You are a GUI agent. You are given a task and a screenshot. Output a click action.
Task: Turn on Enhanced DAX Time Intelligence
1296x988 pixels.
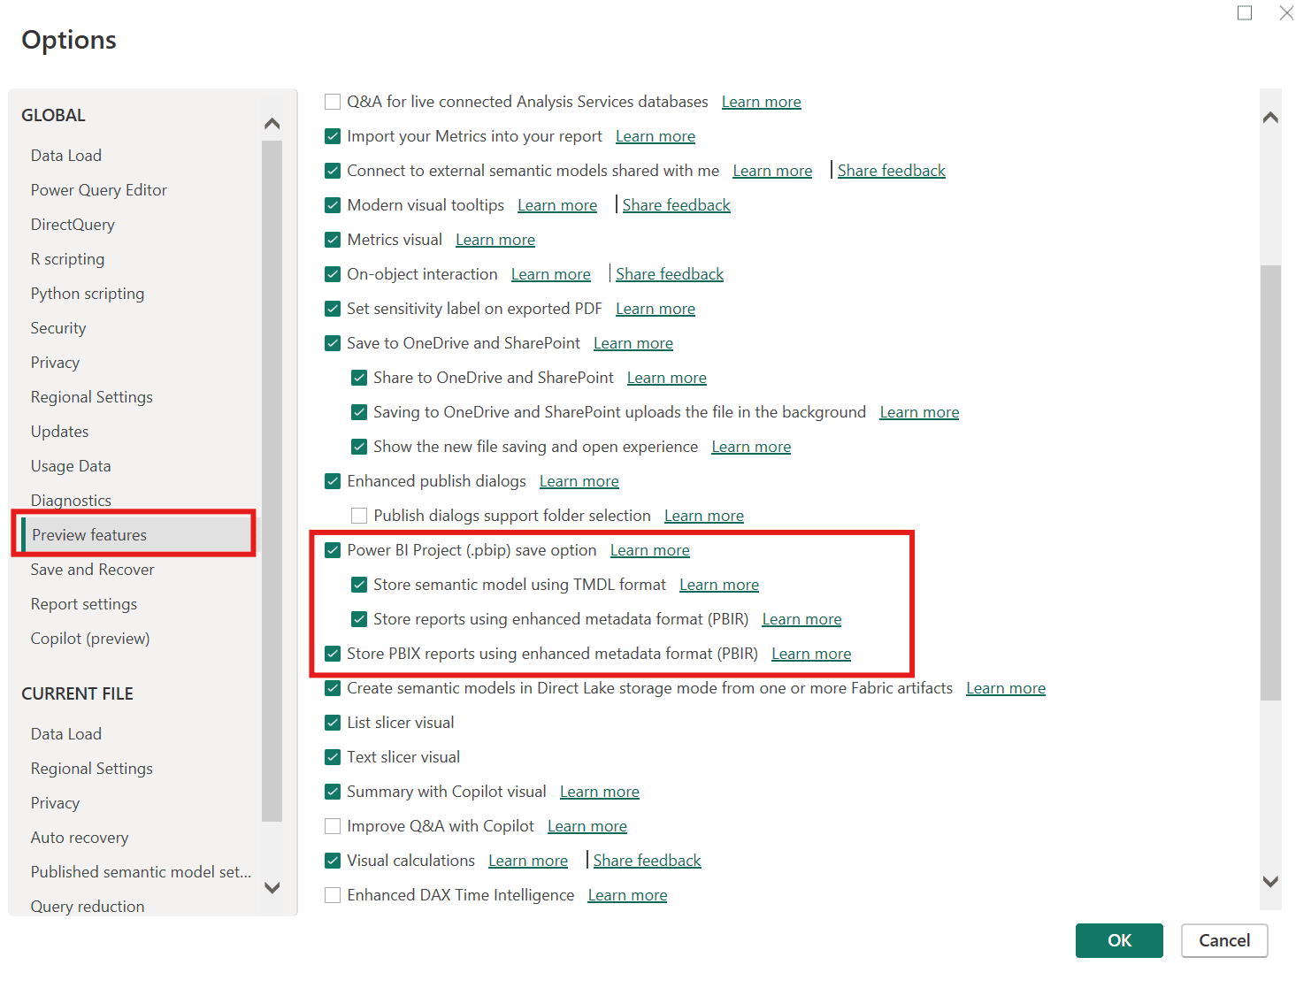tap(333, 895)
